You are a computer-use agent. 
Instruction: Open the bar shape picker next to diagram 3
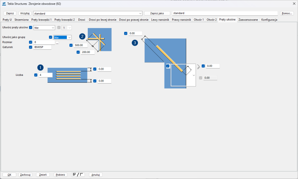point(183,75)
